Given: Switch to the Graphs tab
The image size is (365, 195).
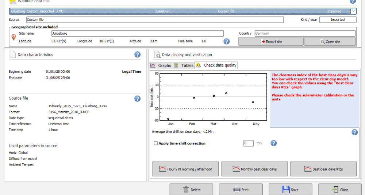Looking at the screenshot, I should (x=161, y=65).
